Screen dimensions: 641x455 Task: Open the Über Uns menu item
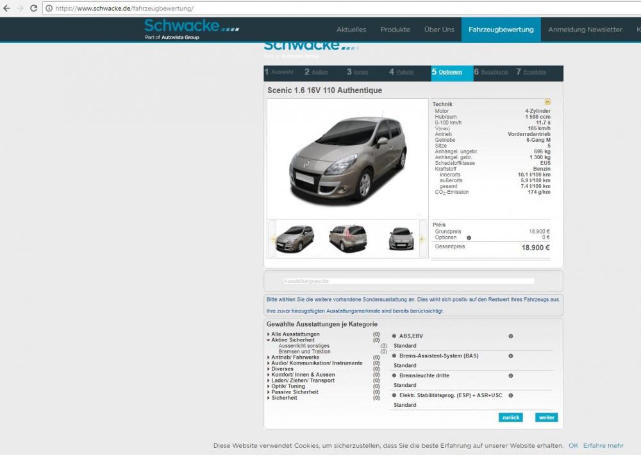pyautogui.click(x=439, y=30)
